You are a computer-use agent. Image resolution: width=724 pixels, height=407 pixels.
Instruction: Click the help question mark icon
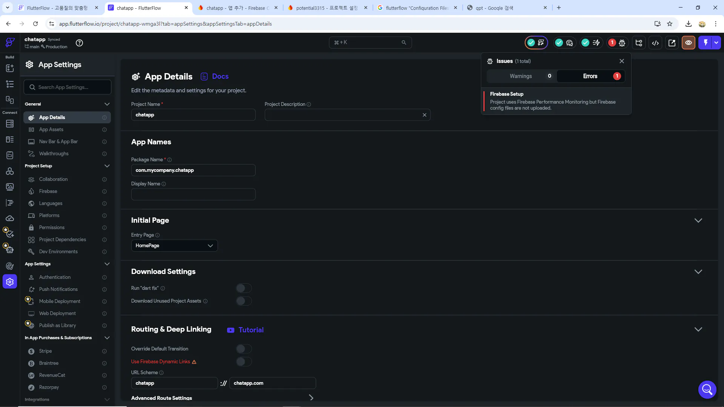[x=79, y=43]
